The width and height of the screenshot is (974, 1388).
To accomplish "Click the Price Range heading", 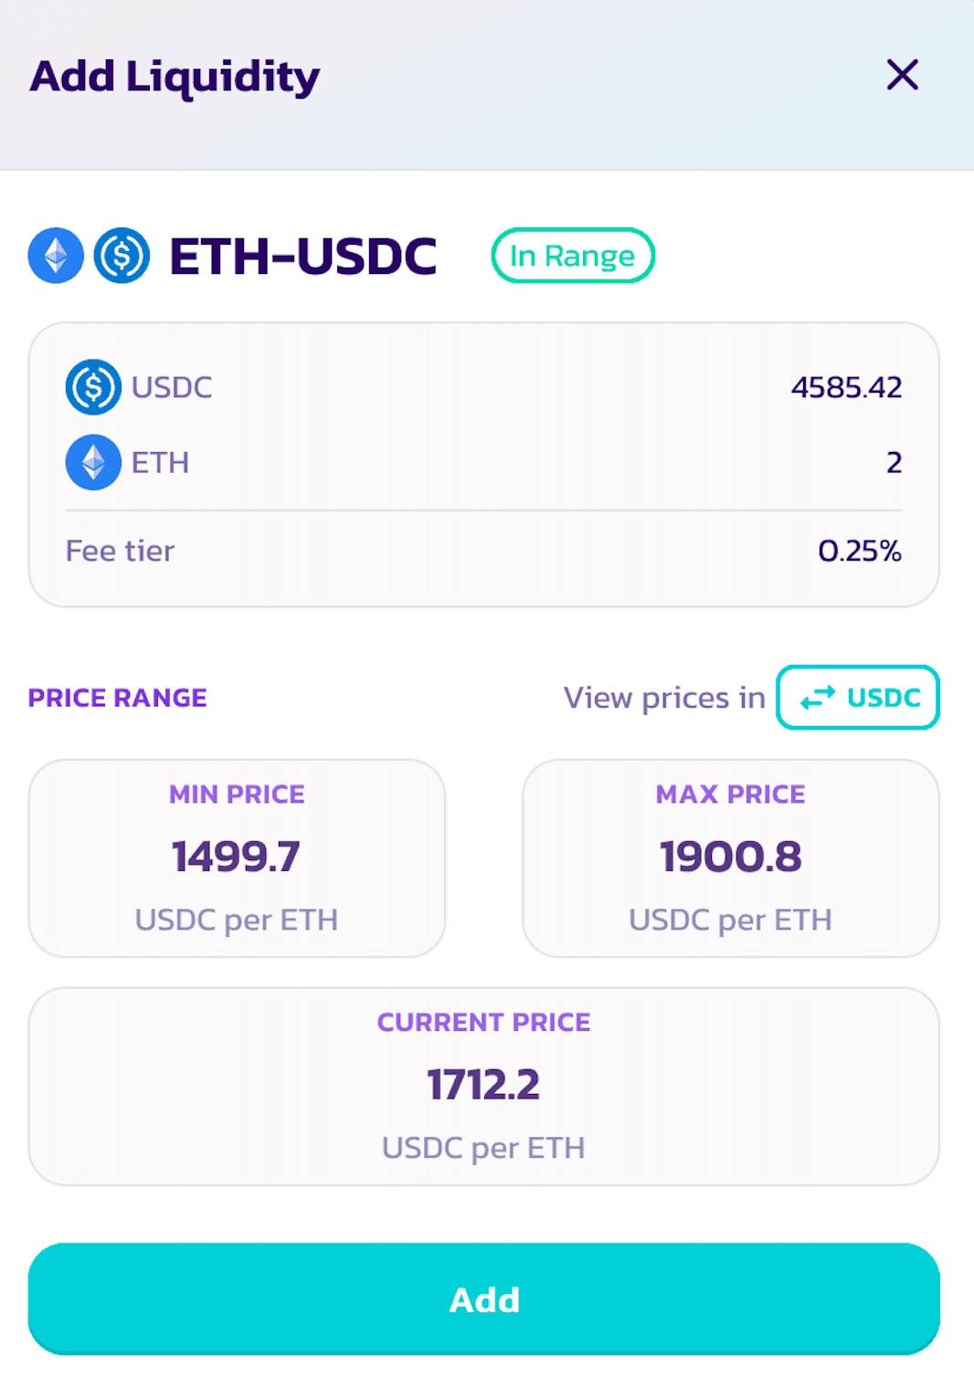I will [x=118, y=698].
